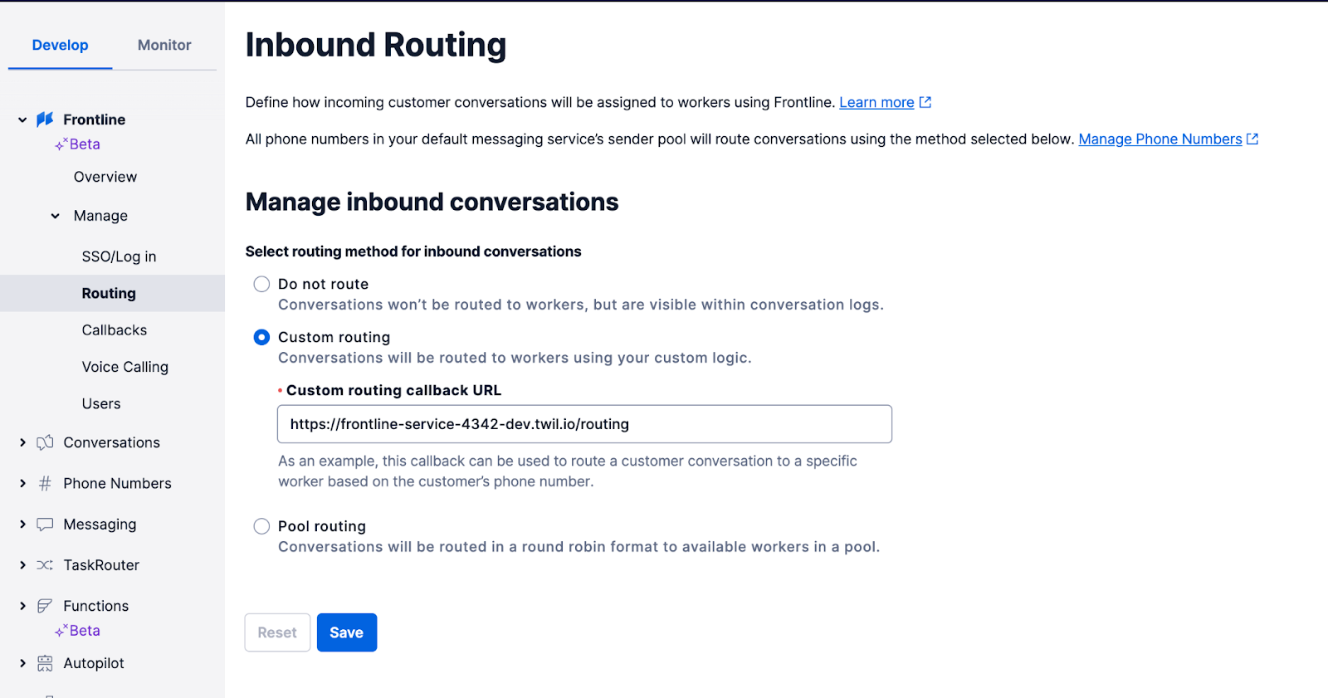The image size is (1328, 698).
Task: Click external link icon beside Learn more
Action: [x=925, y=102]
